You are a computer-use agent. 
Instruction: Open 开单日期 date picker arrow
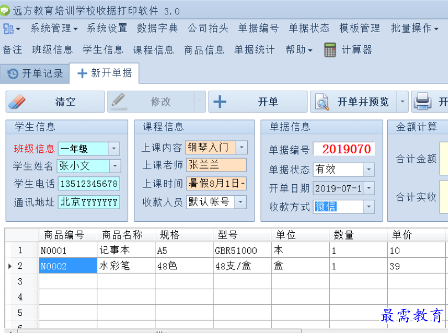369,188
